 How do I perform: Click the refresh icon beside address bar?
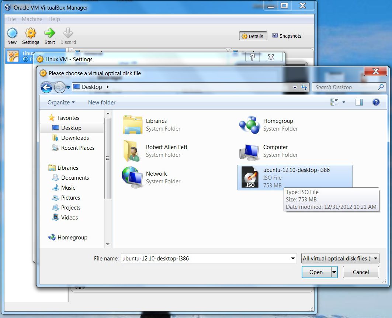tap(304, 87)
